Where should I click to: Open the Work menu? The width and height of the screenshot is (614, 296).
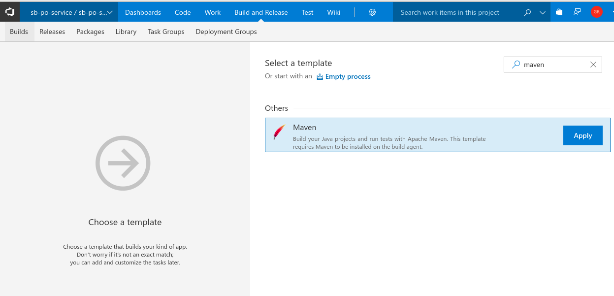click(213, 12)
